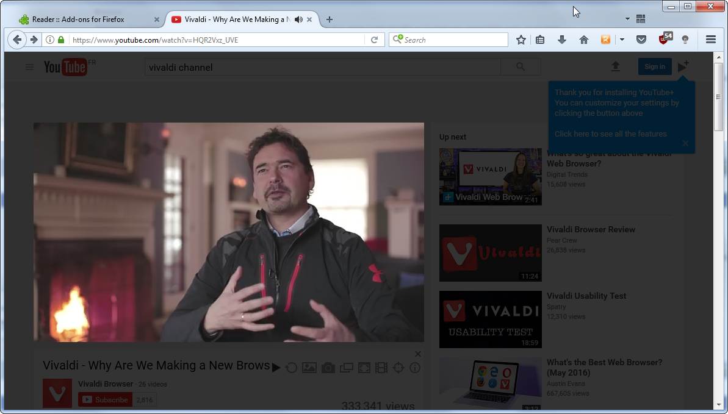Image resolution: width=728 pixels, height=414 pixels.
Task: Expand the list all tabs dropdown arrow
Action: (x=628, y=19)
